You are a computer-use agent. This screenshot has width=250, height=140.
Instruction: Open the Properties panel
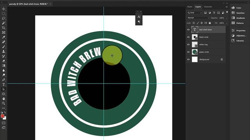[239, 30]
